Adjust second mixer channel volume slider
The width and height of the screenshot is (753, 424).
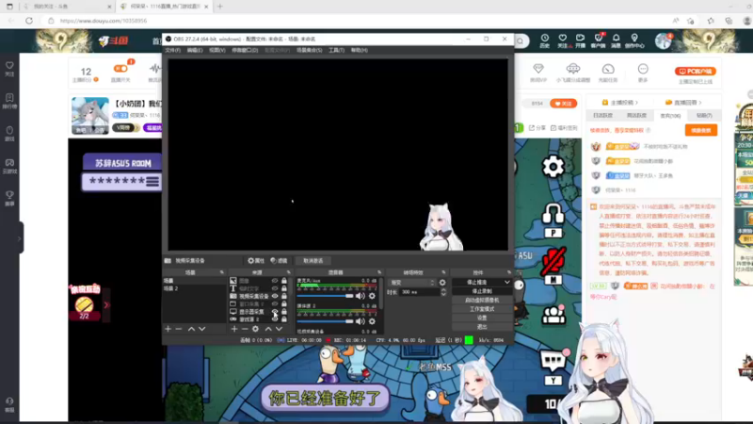[x=325, y=321]
